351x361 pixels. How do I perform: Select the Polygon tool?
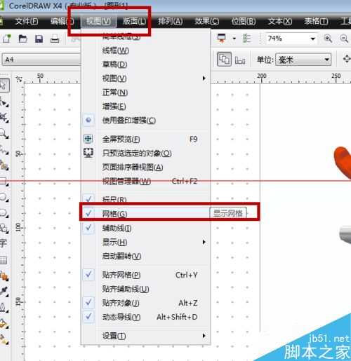pyautogui.click(x=4, y=212)
